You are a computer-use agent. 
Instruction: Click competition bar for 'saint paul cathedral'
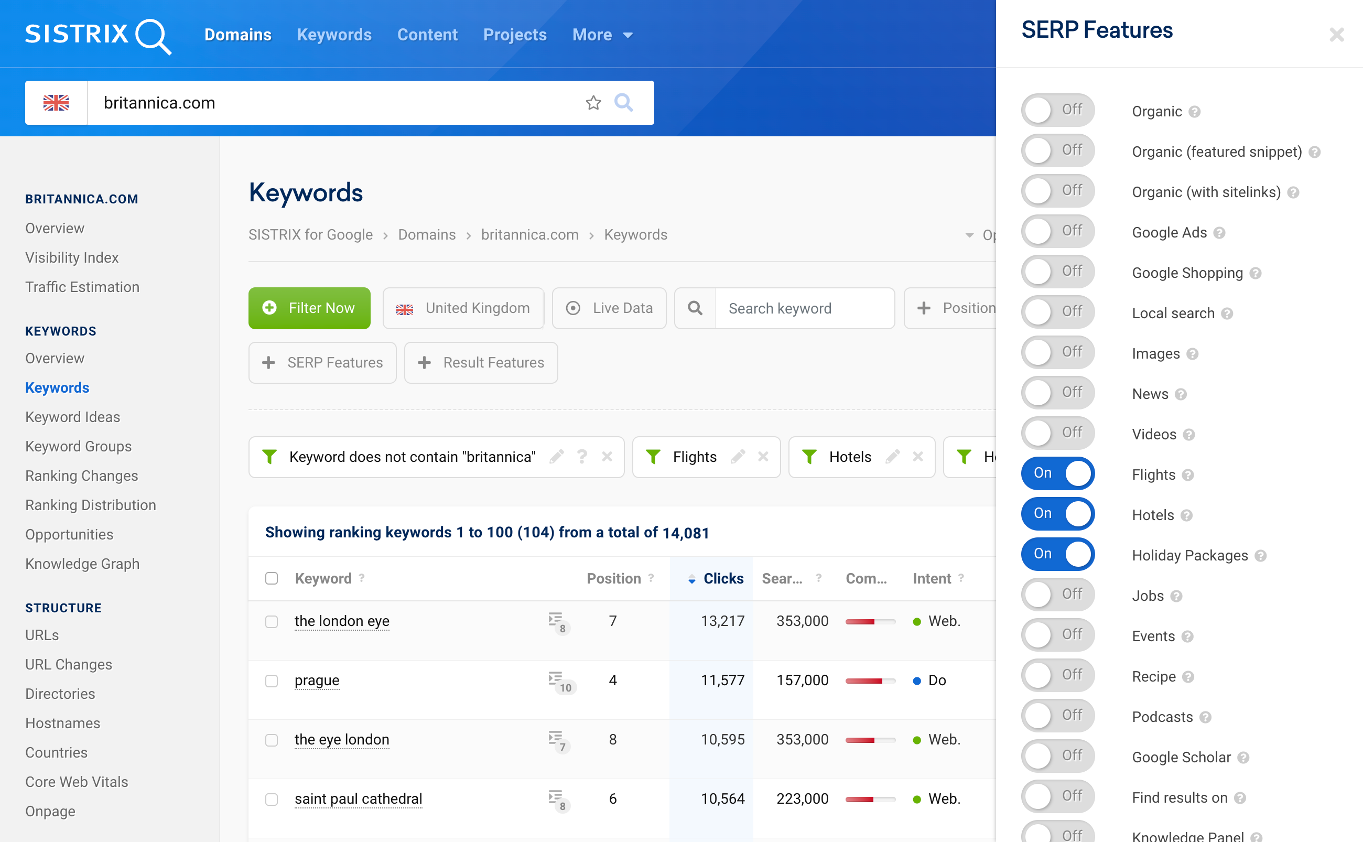(870, 799)
